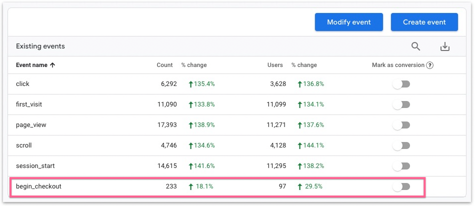Select the begin_checkout event name
This screenshot has width=475, height=206.
pos(38,186)
